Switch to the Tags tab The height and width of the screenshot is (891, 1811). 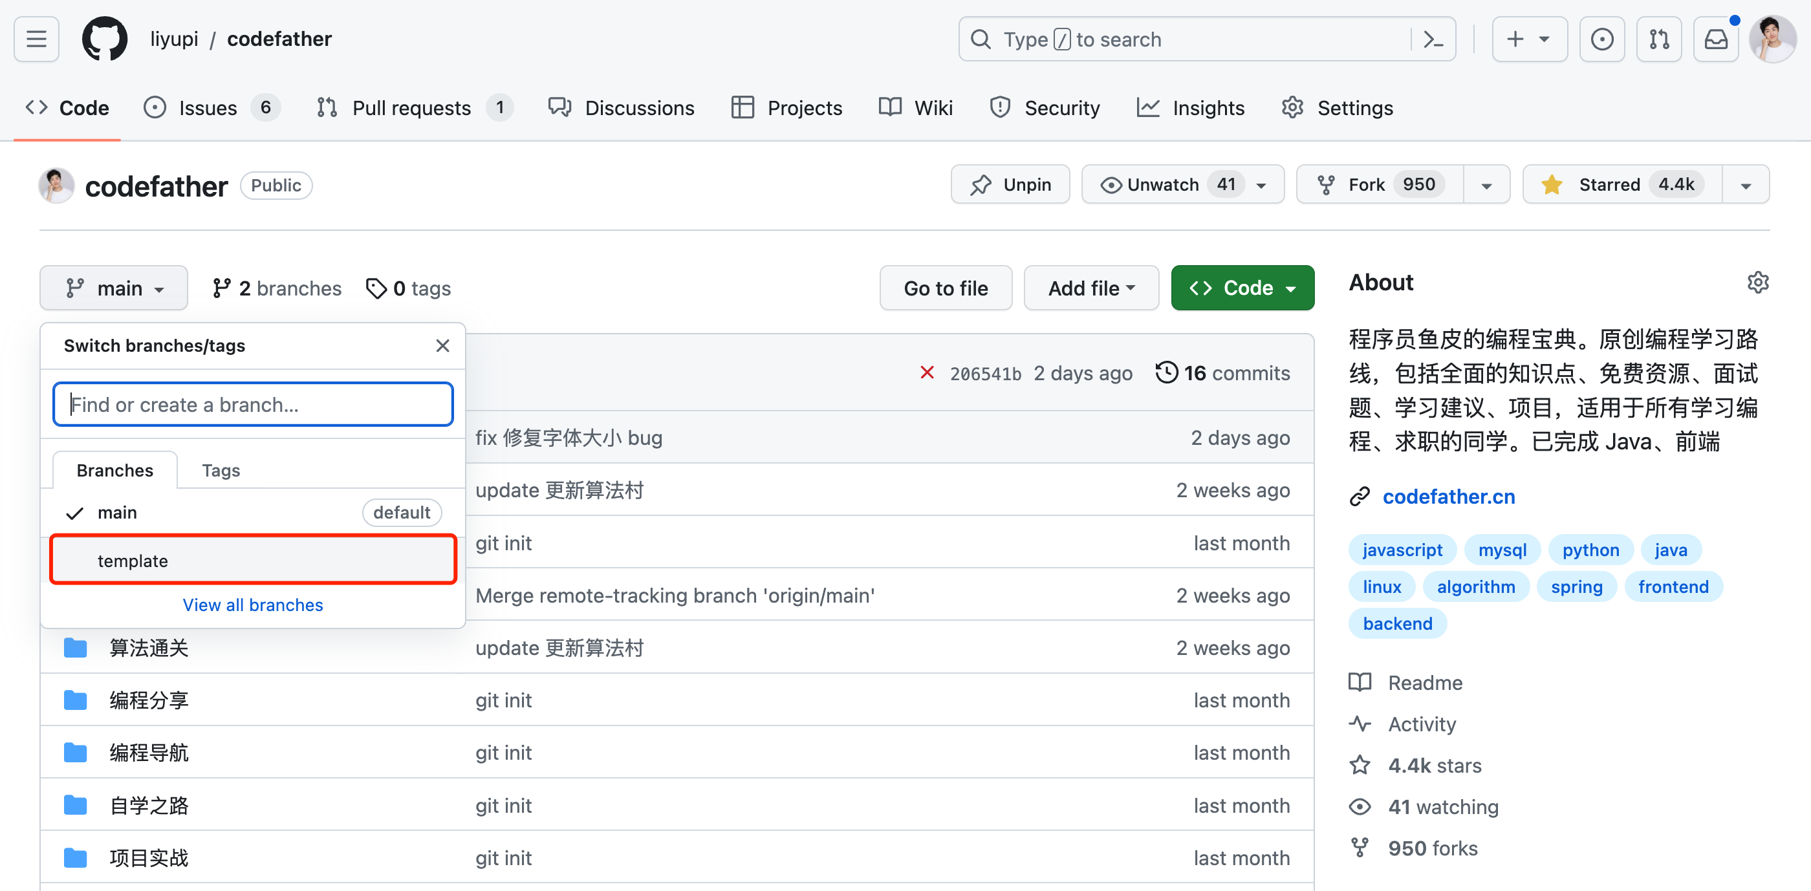221,470
